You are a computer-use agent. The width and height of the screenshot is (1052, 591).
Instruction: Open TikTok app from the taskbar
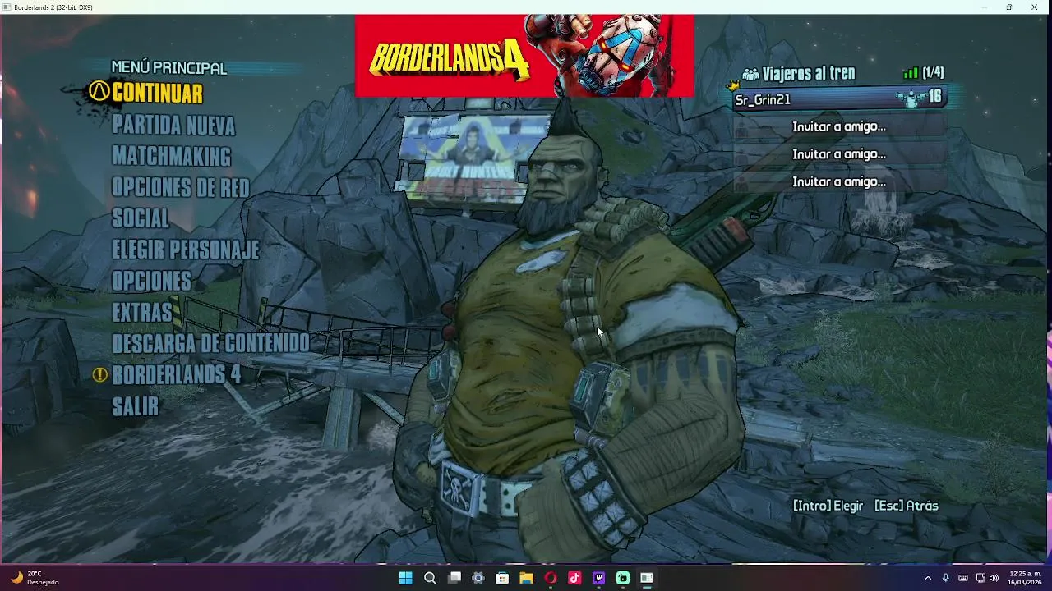[574, 578]
